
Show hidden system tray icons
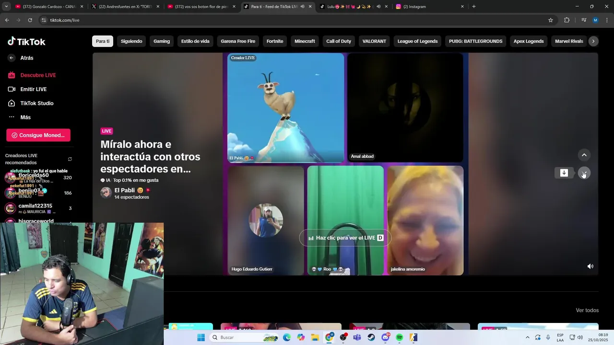(528, 337)
